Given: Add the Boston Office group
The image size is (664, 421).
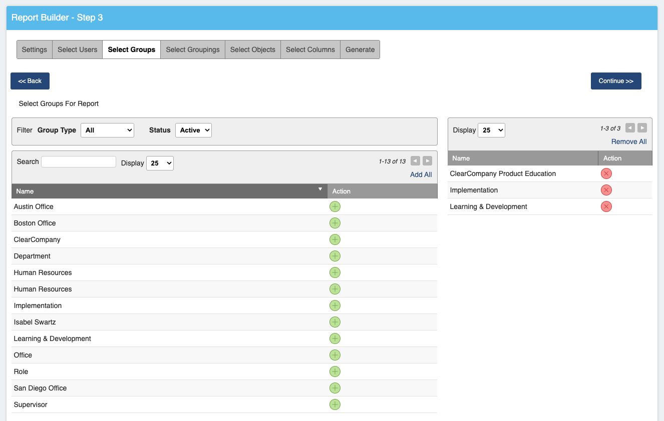Looking at the screenshot, I should [335, 223].
